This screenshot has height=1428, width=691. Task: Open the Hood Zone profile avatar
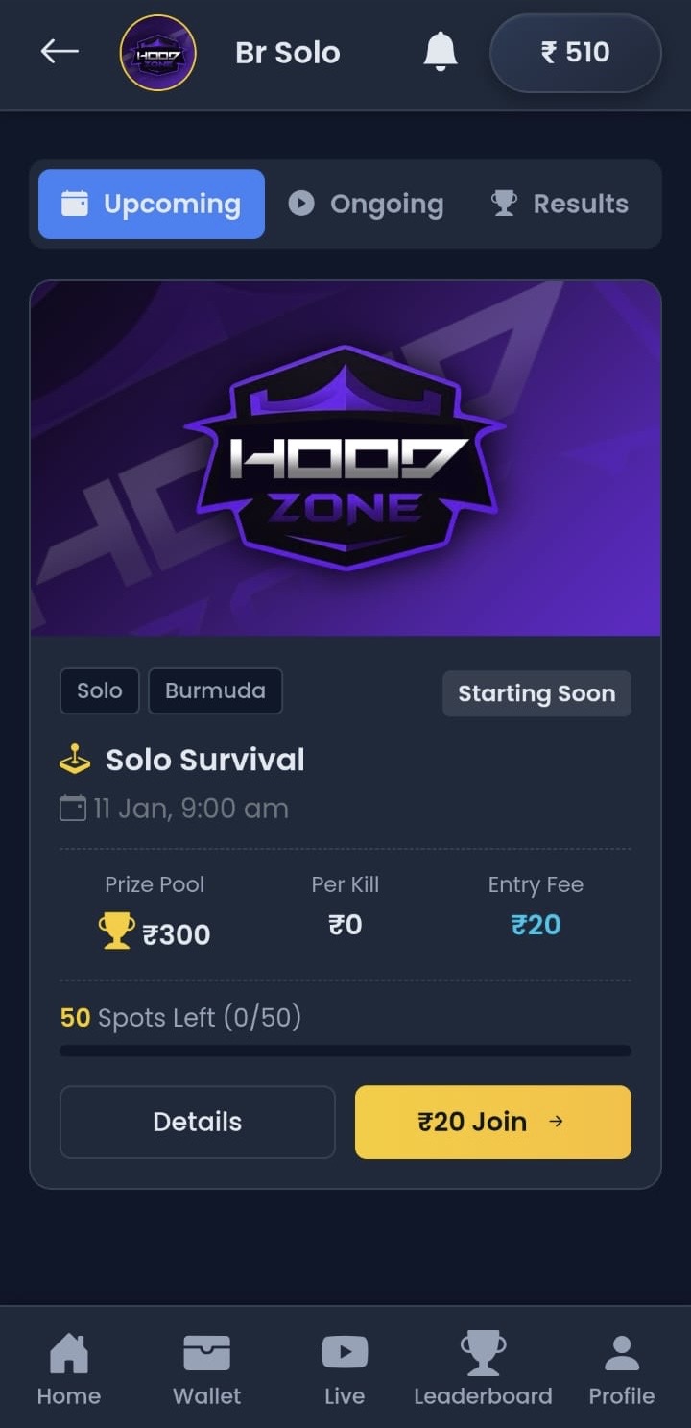click(157, 53)
